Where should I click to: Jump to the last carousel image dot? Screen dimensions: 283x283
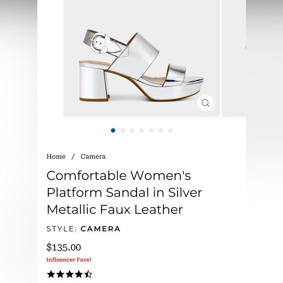[x=170, y=130]
